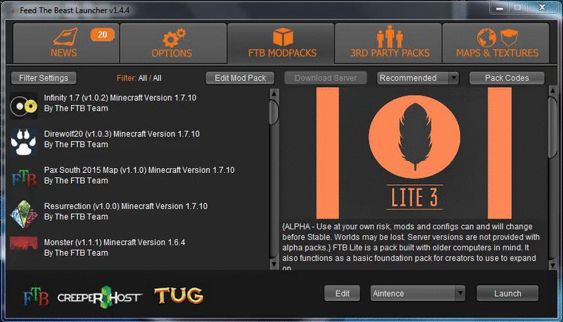The height and width of the screenshot is (322, 563).
Task: Click the Direwolf20 paw icon
Action: tap(24, 142)
